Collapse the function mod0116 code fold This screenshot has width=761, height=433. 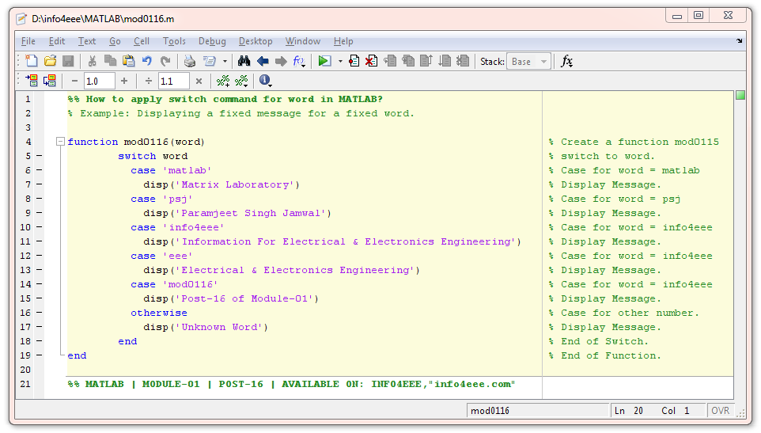[59, 142]
